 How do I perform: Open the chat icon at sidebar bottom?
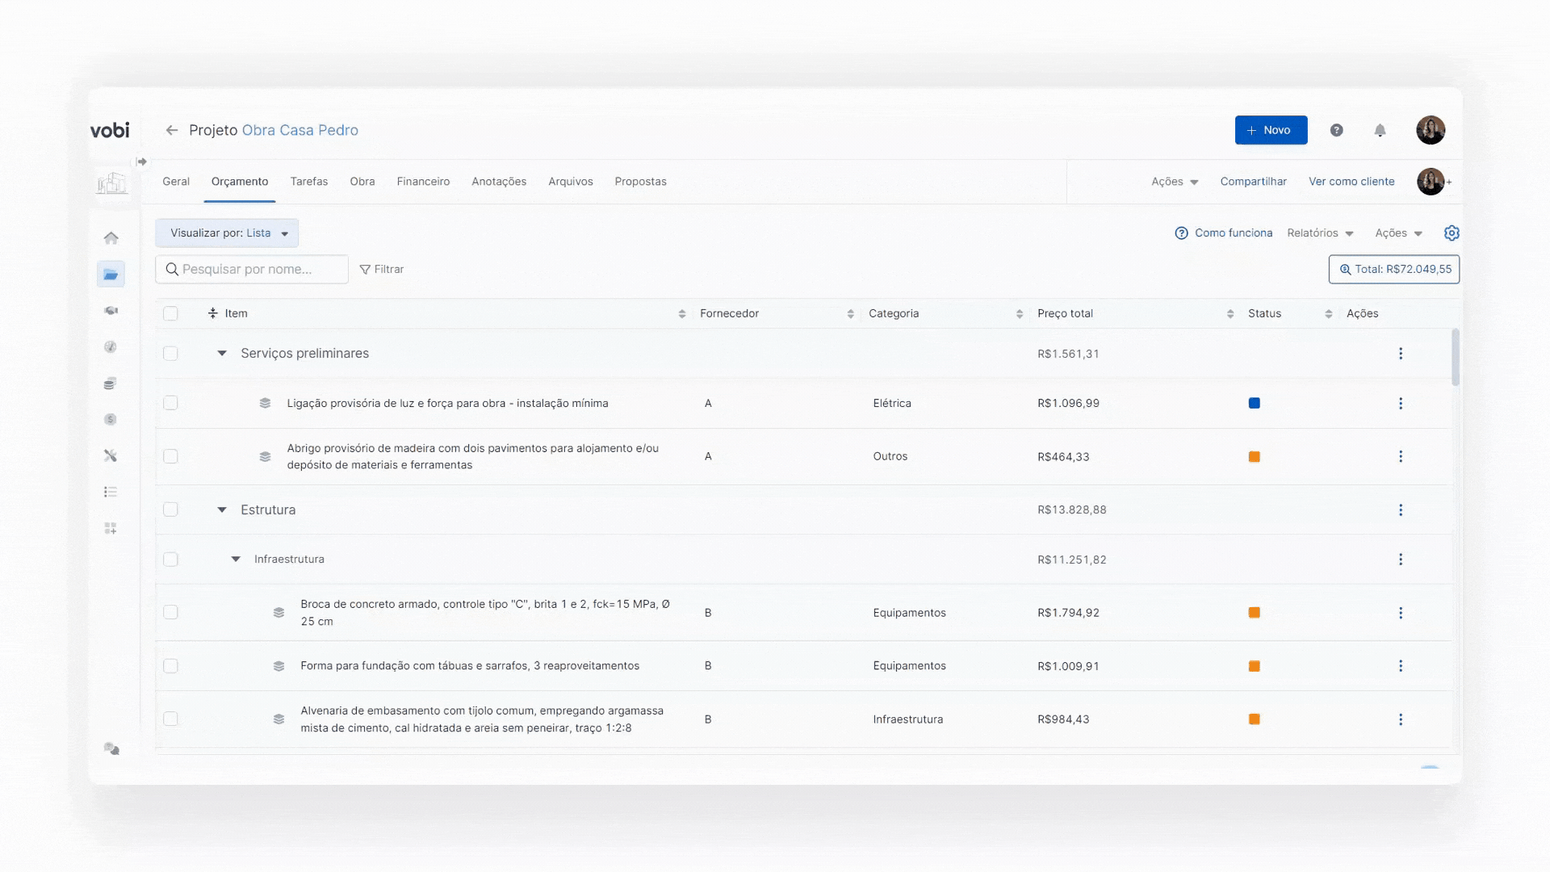click(x=111, y=749)
